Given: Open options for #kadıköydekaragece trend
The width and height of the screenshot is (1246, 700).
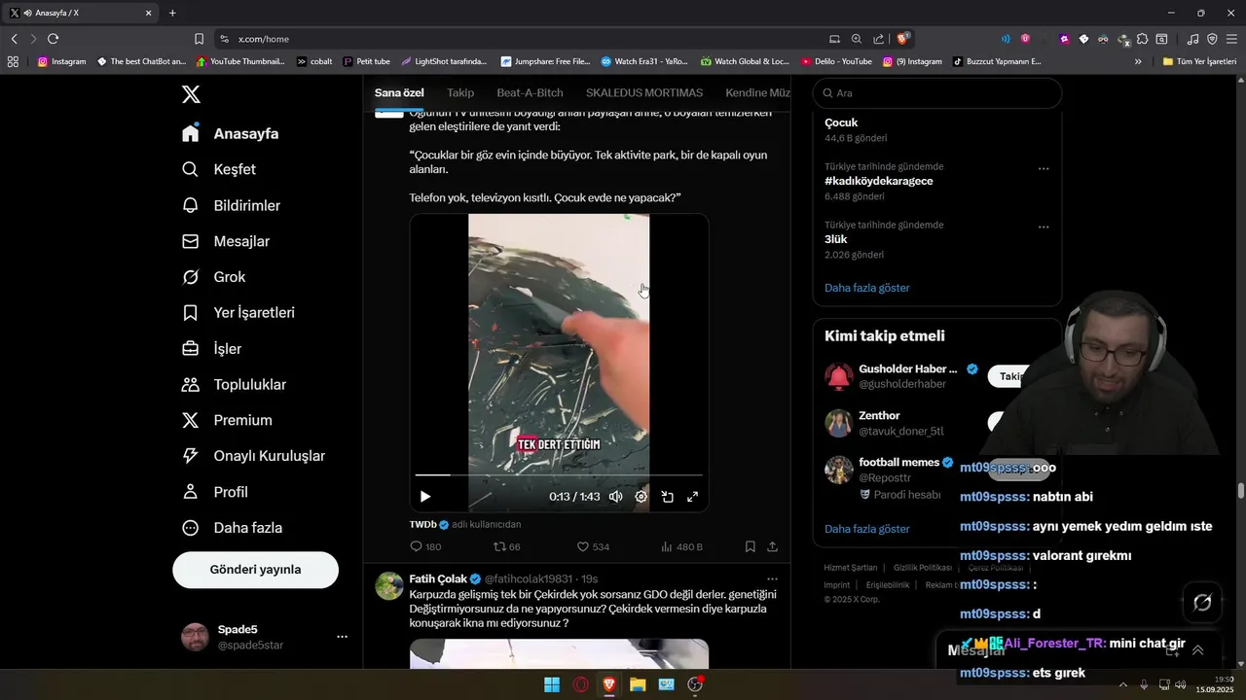Looking at the screenshot, I should point(1044,168).
